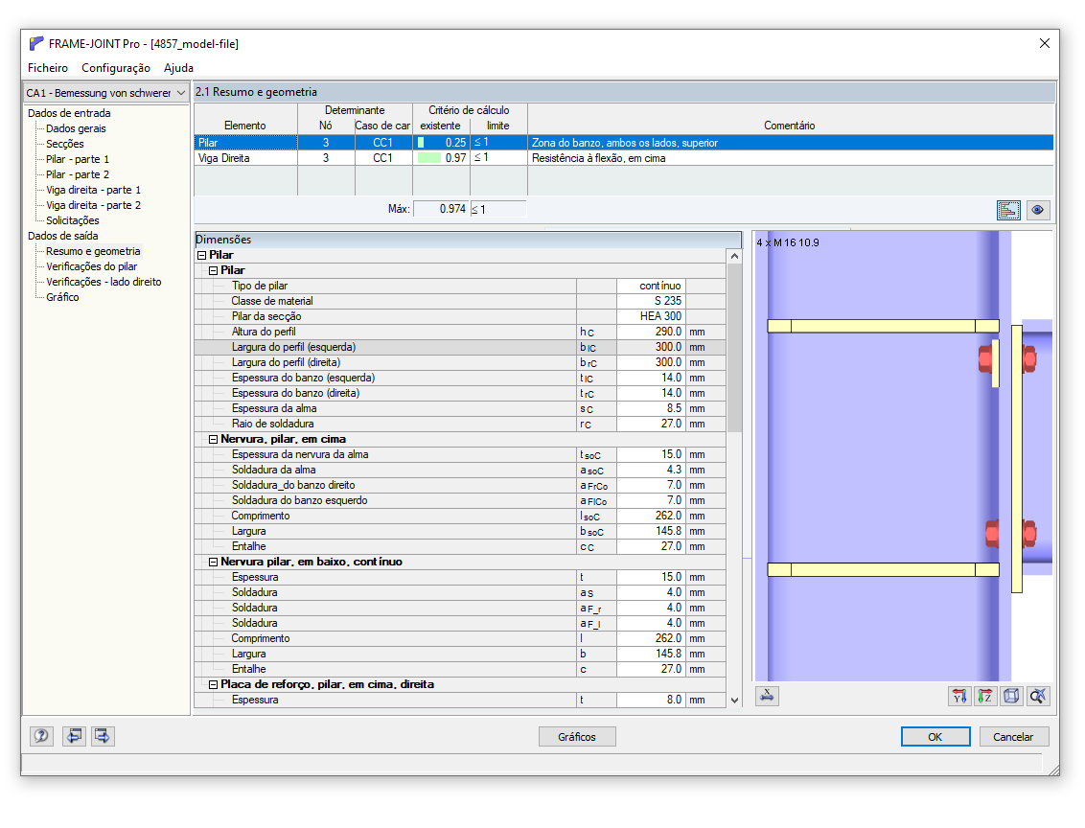Screen dimensions: 1085x828
Task: Open Pilar - parte 1 tree entry
Action: coord(78,159)
